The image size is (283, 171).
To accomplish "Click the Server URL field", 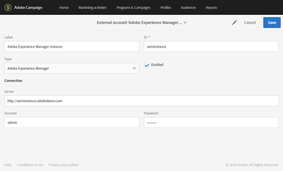I will pos(141,100).
